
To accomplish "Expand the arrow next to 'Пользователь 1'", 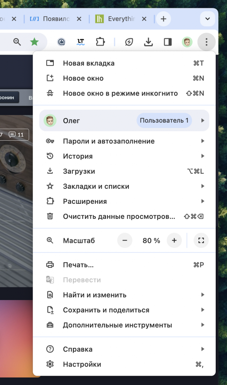I will click(203, 121).
